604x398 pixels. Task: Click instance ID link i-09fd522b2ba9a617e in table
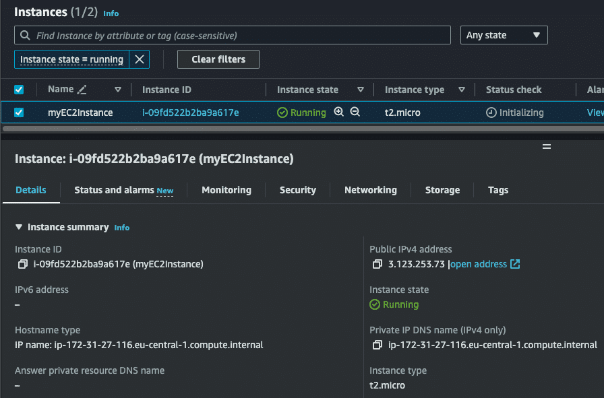pos(191,112)
